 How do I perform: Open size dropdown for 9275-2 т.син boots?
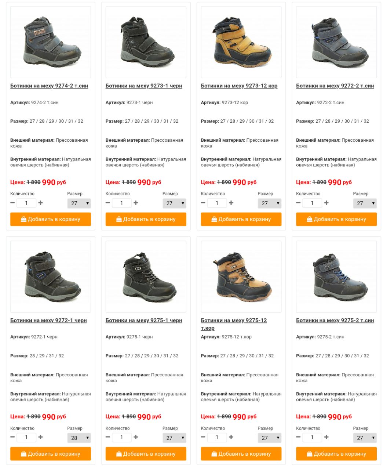365,438
